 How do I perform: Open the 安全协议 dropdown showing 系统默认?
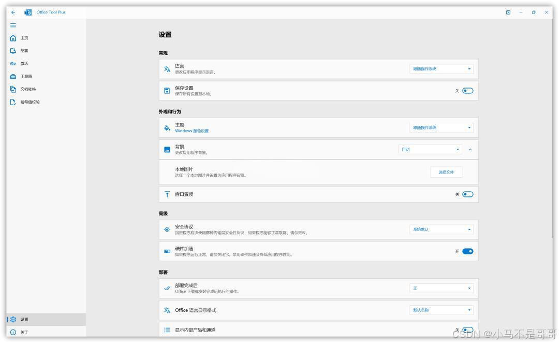click(442, 230)
